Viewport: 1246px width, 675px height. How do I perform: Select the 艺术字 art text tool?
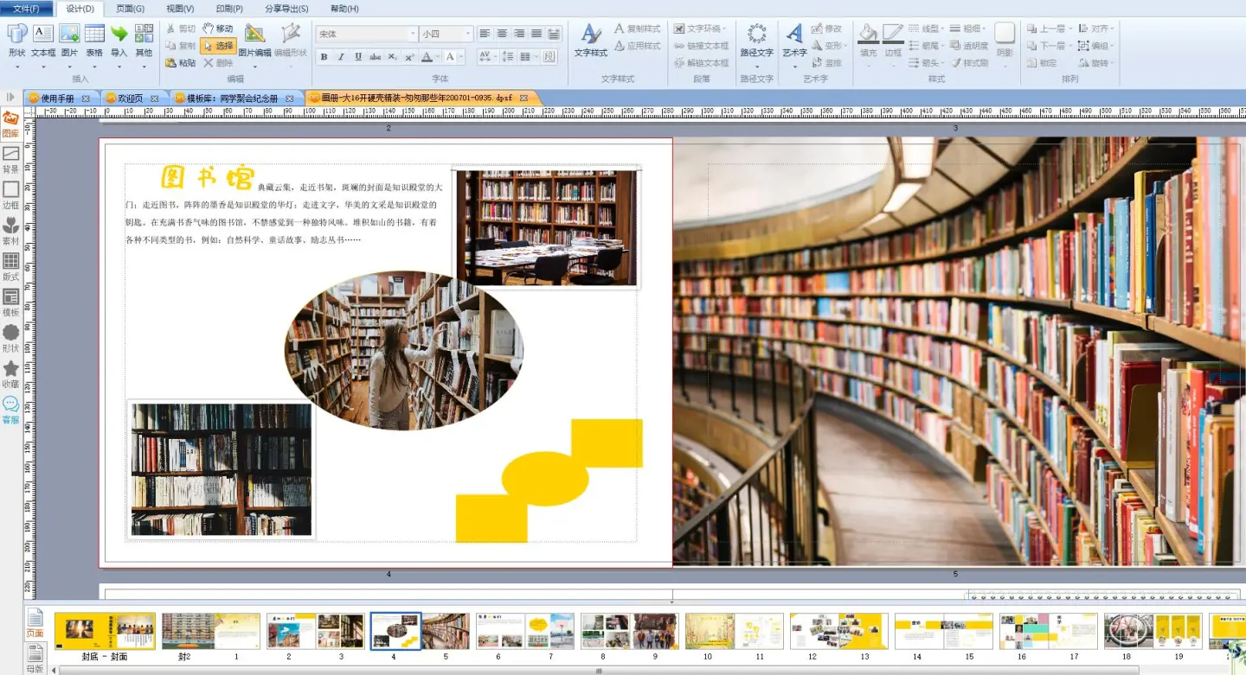click(x=793, y=41)
